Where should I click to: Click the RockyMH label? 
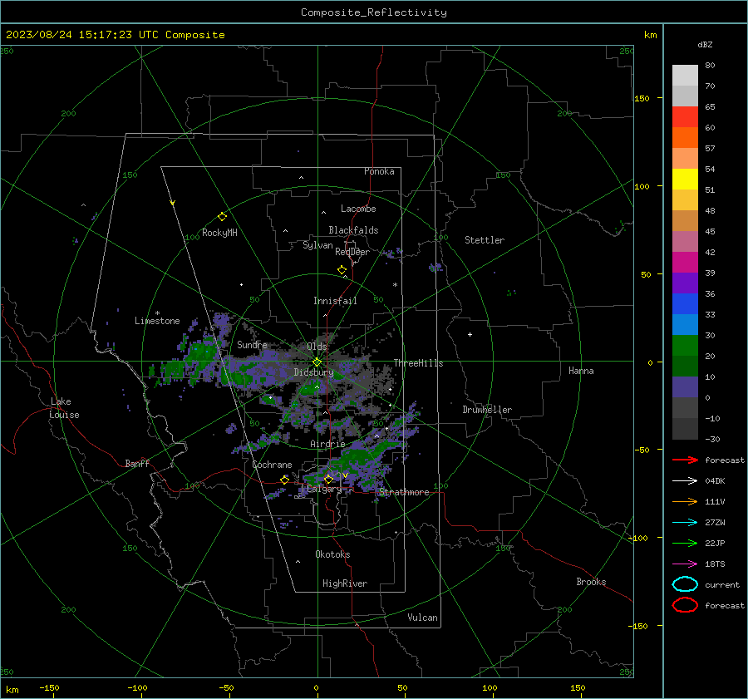coord(219,233)
